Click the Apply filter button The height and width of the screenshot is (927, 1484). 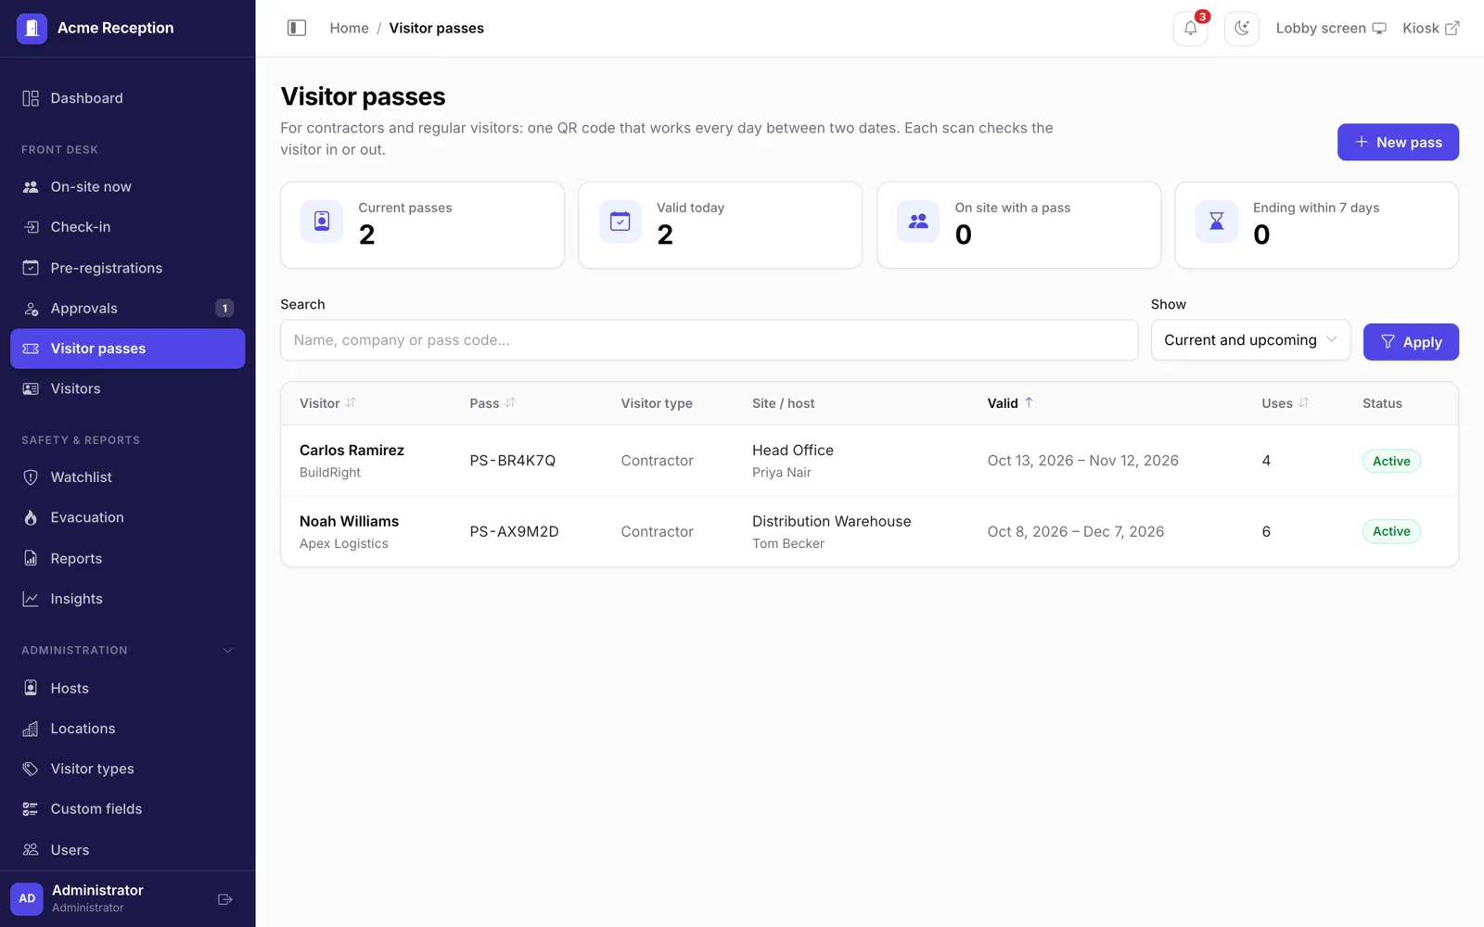[1411, 342]
